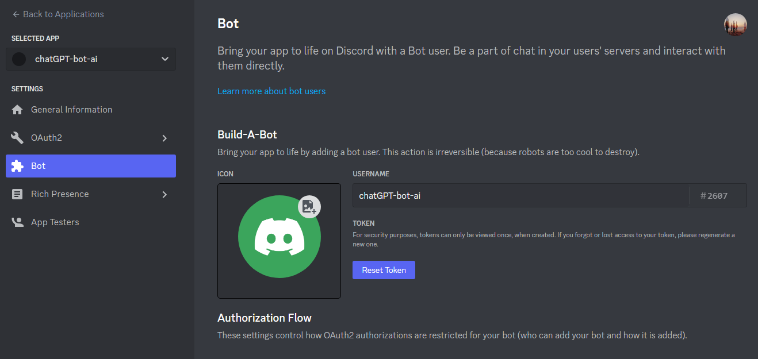Select the Bot settings page
758x359 pixels.
tap(91, 166)
